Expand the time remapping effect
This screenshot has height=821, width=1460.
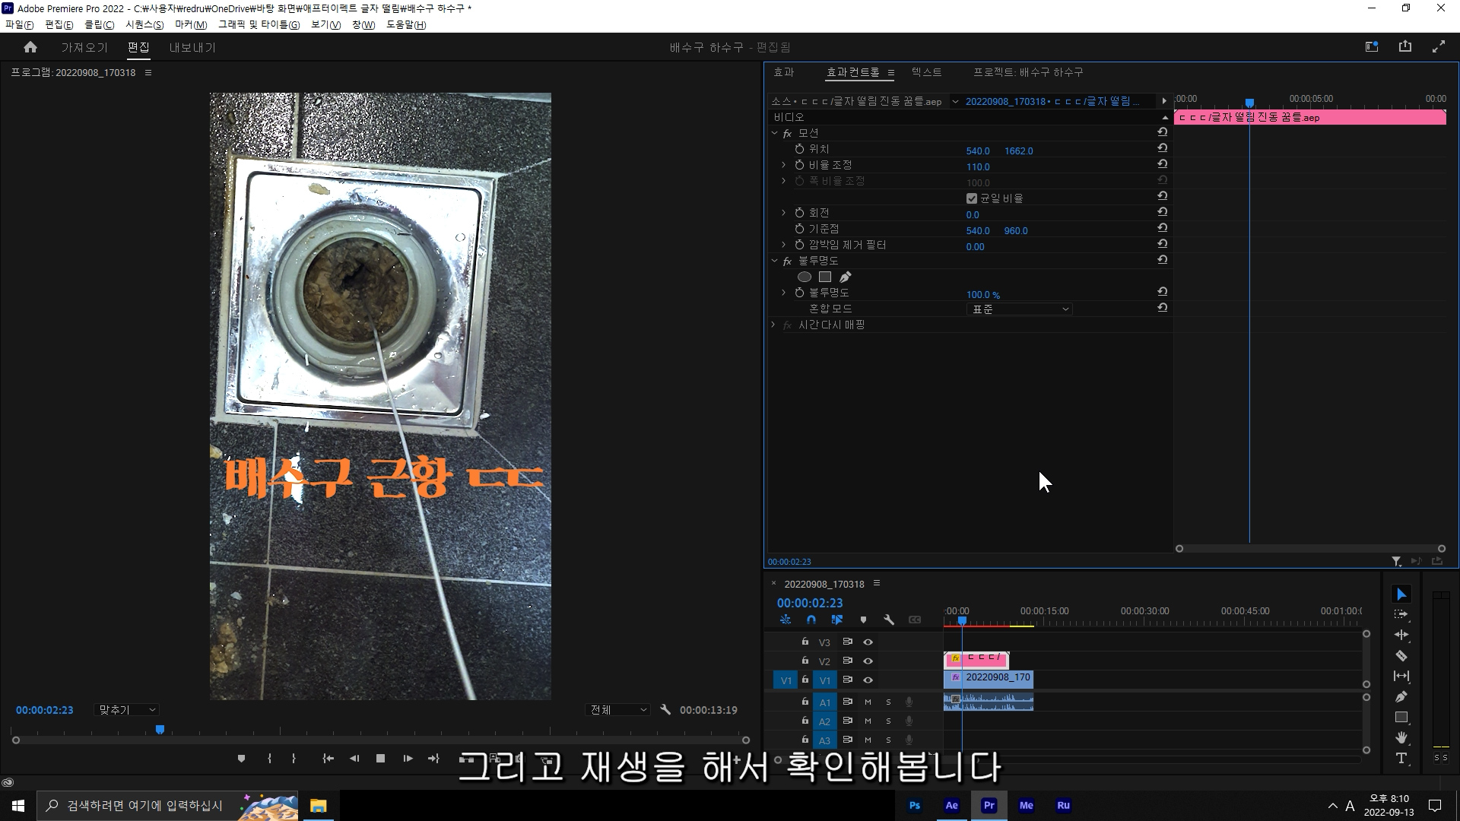773,325
